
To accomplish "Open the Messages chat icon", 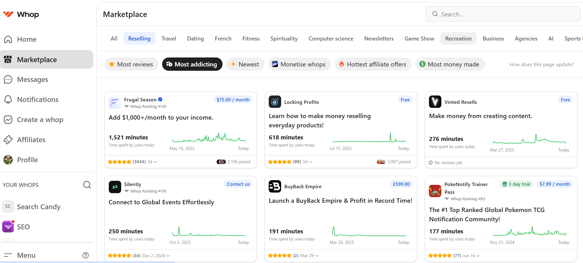I will click(x=8, y=79).
